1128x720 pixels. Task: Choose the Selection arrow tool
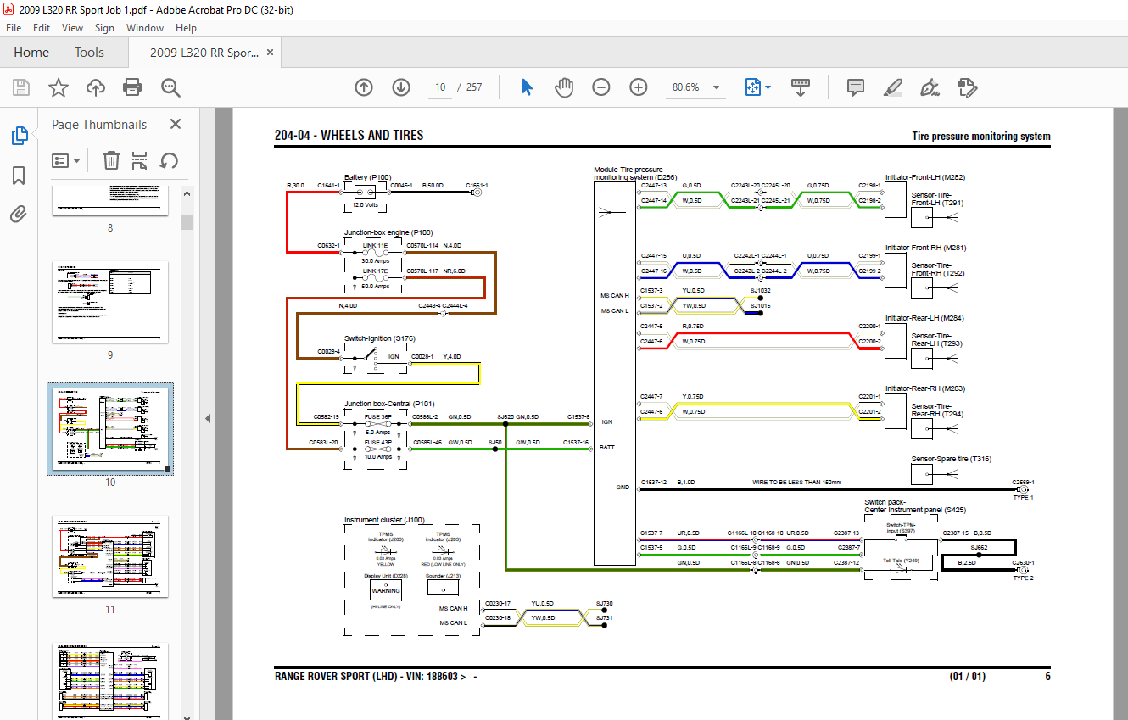pos(527,87)
